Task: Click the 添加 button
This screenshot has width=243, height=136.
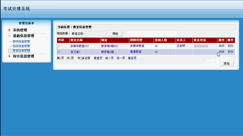Action: click(x=226, y=64)
